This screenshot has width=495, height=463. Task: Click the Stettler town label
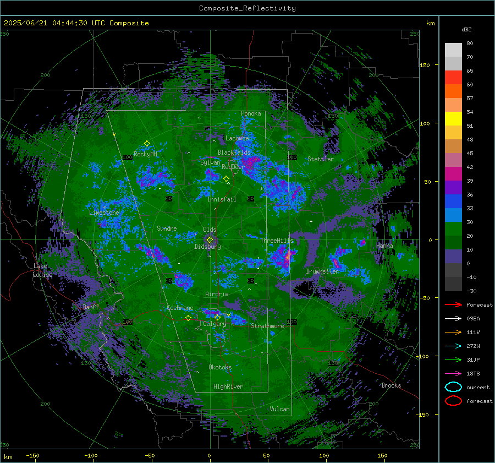click(321, 159)
